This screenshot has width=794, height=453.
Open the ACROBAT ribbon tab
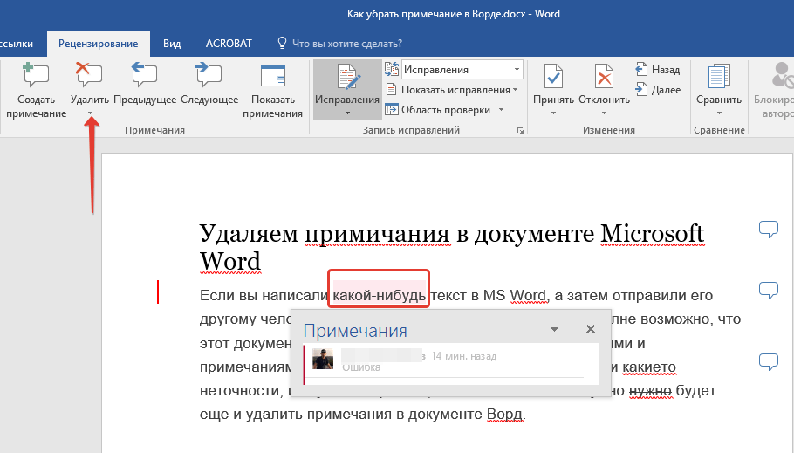click(x=229, y=43)
